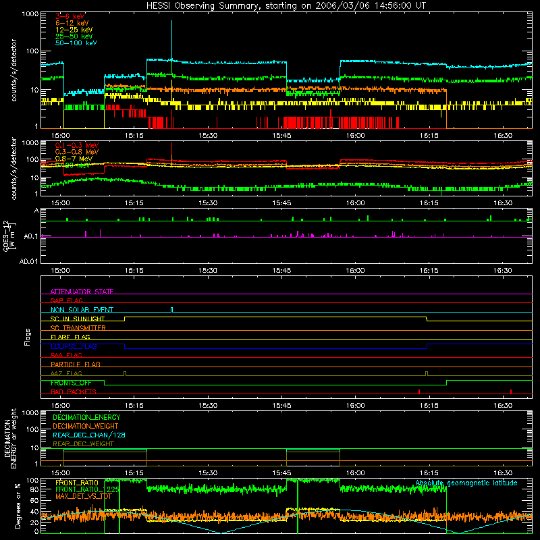Click the 0.1-0.3 MeV legend label
This screenshot has height=540, width=540.
[77, 145]
